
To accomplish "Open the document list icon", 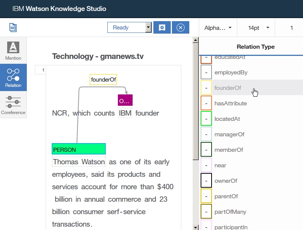I will point(13,28).
